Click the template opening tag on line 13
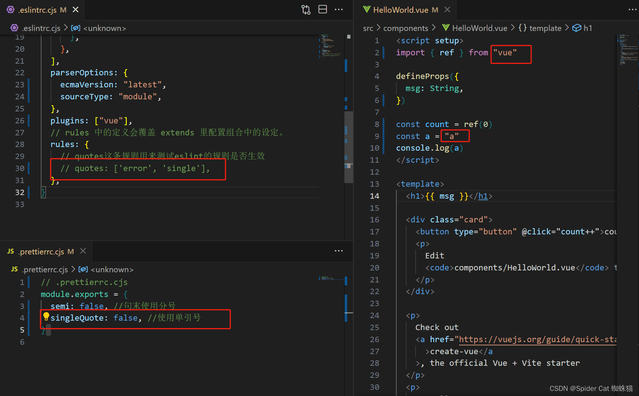This screenshot has height=396, width=639. 420,184
